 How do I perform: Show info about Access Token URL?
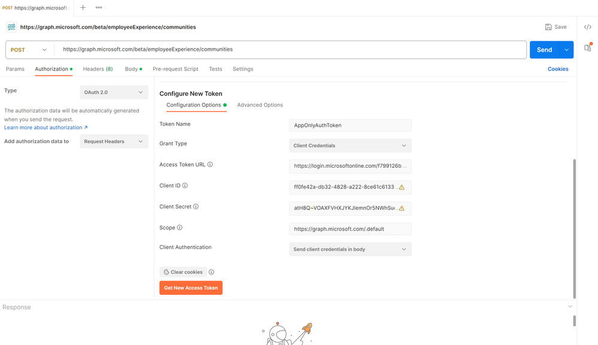pos(210,165)
